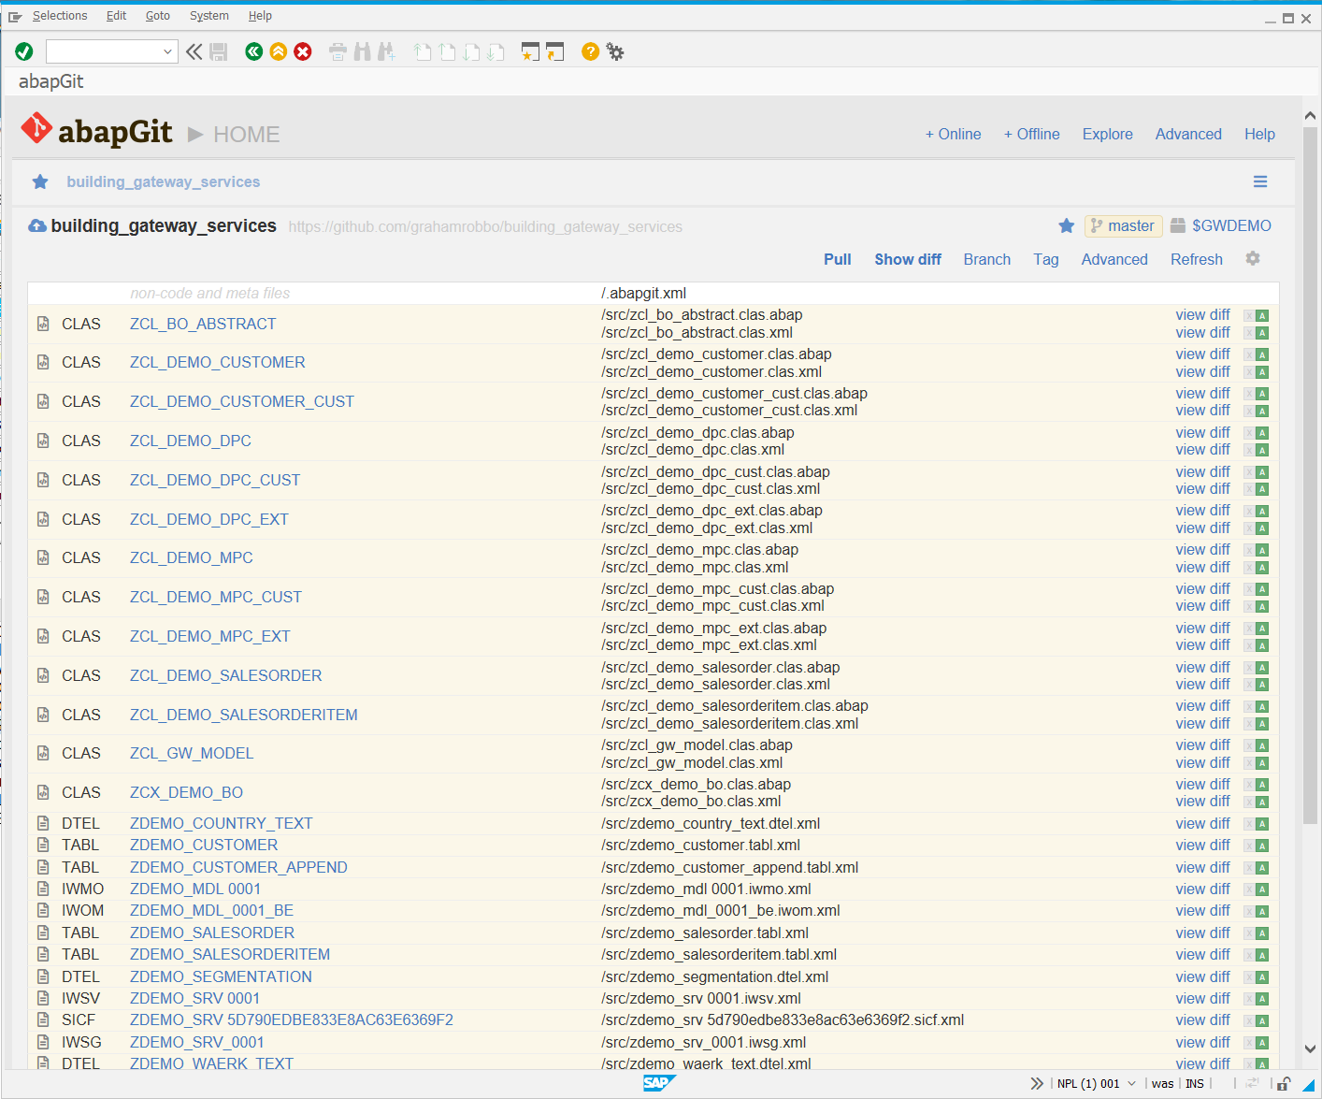This screenshot has width=1322, height=1099.
Task: Open the NPL (1) 001 system dropdown
Action: coord(1131,1083)
